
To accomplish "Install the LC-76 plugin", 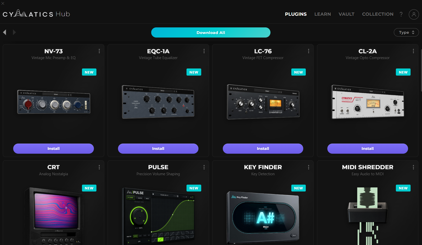I will click(x=263, y=149).
